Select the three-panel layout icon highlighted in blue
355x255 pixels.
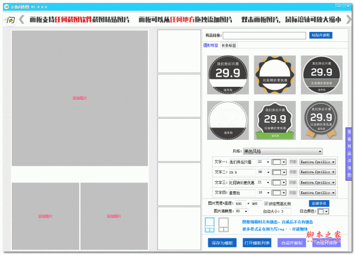tap(209, 225)
